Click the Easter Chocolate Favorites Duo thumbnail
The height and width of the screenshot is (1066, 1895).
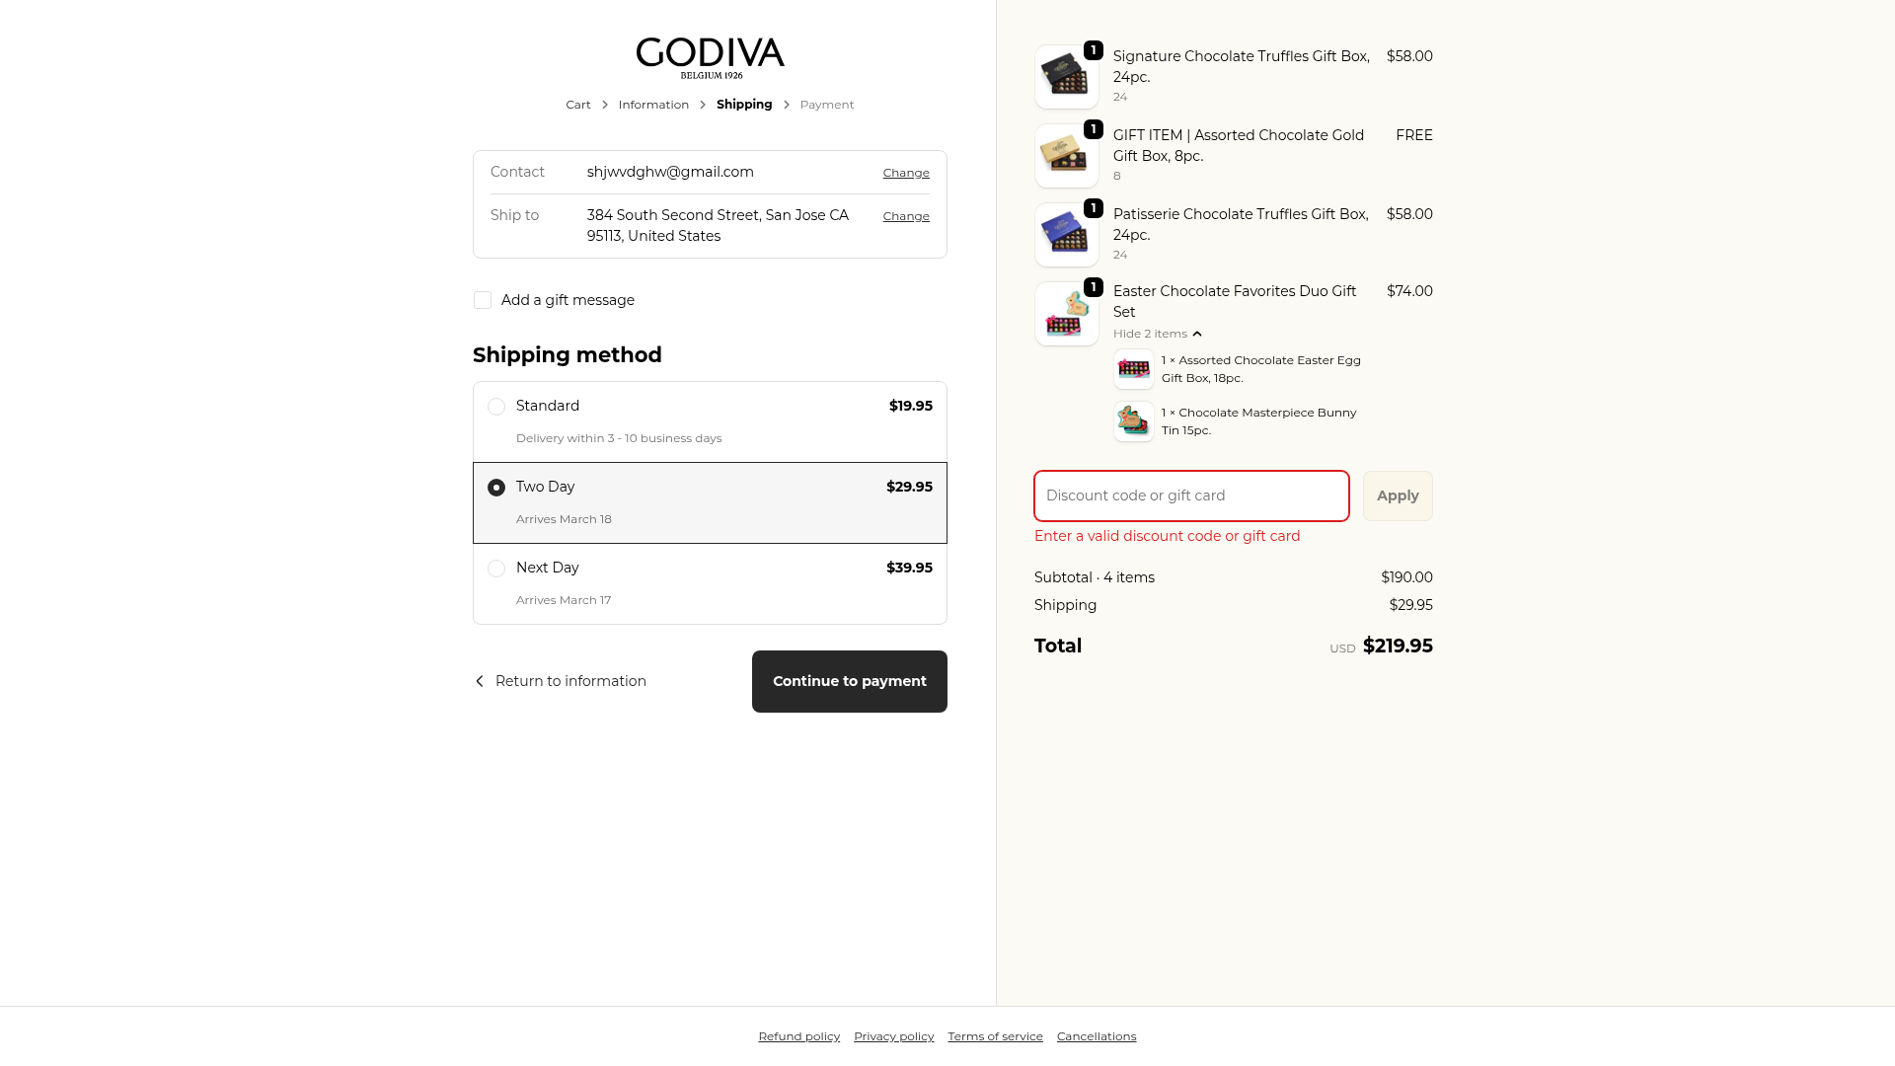(1066, 314)
